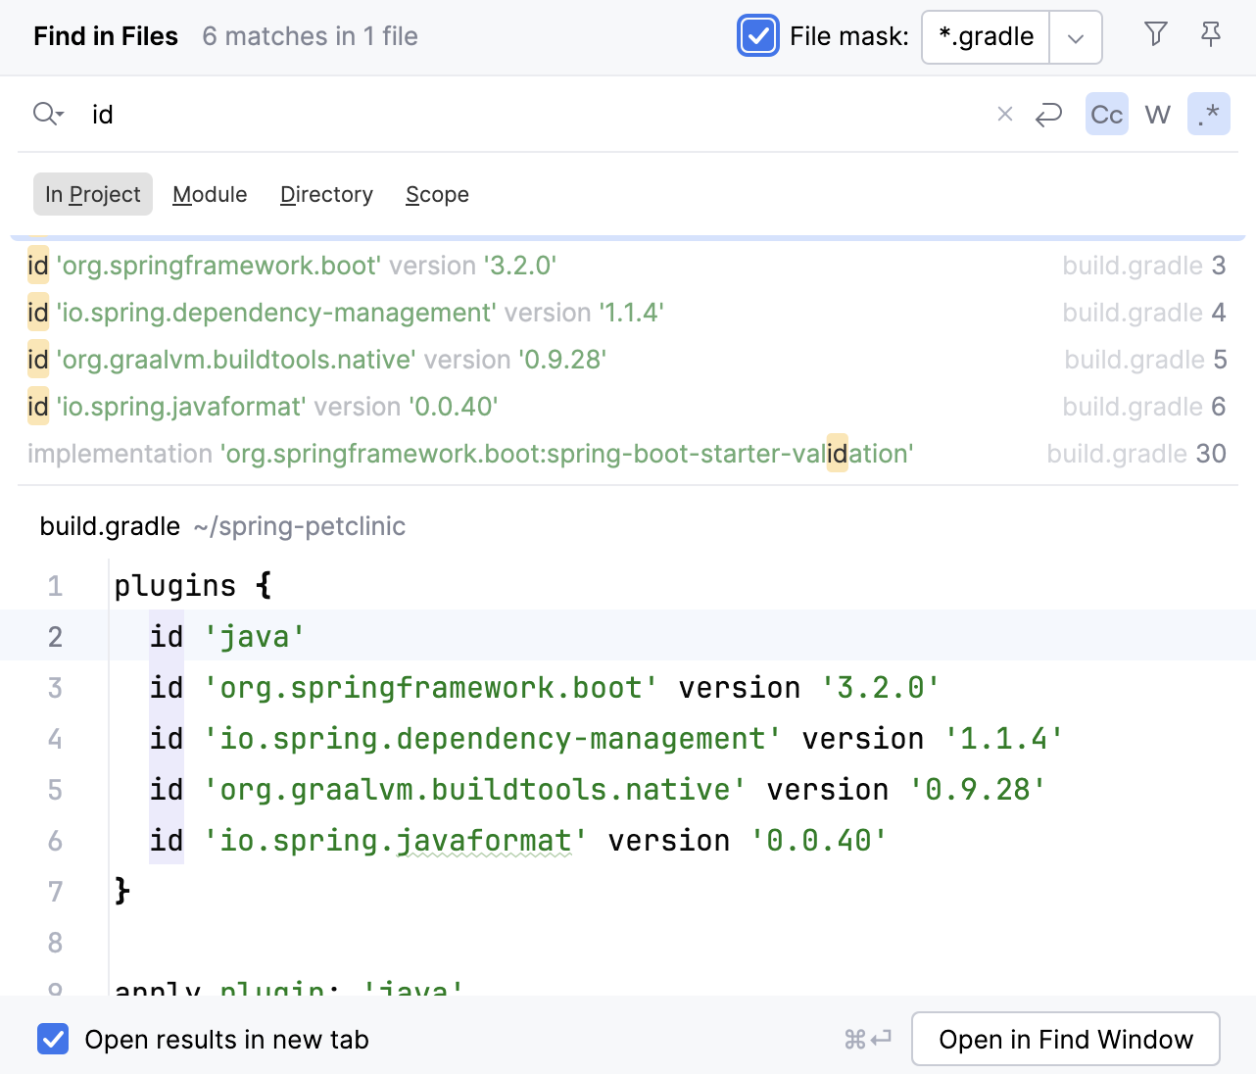Uncheck the File mask checkbox
The height and width of the screenshot is (1074, 1256).
[x=757, y=35]
